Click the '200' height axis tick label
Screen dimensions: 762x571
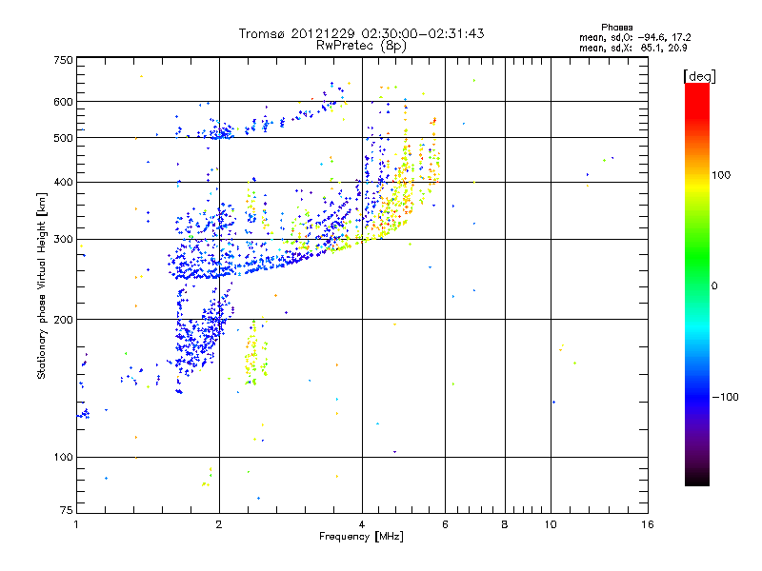[64, 320]
